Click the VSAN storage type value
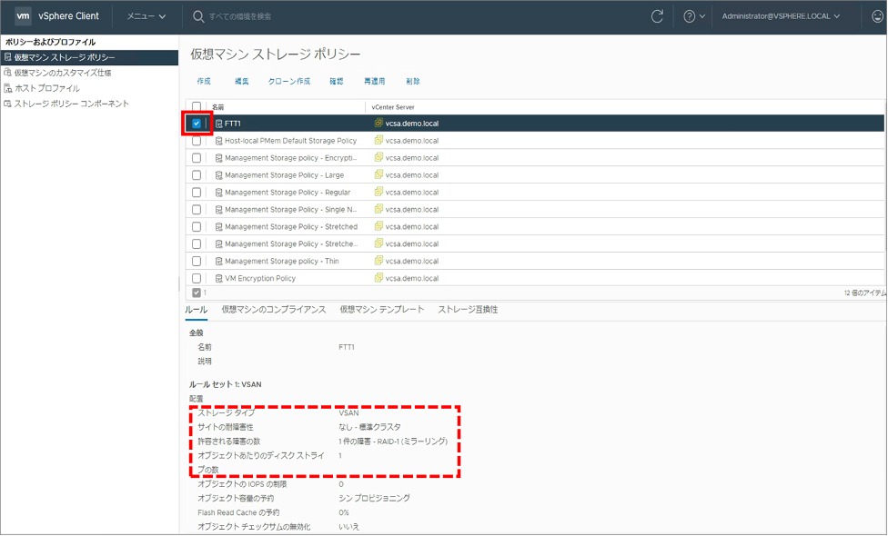The height and width of the screenshot is (536, 888). [x=348, y=413]
